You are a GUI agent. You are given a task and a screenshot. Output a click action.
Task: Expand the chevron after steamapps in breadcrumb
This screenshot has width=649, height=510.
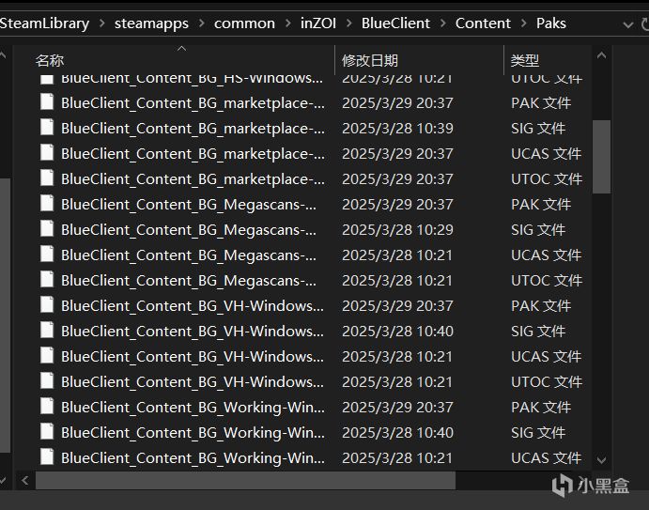[x=201, y=23]
